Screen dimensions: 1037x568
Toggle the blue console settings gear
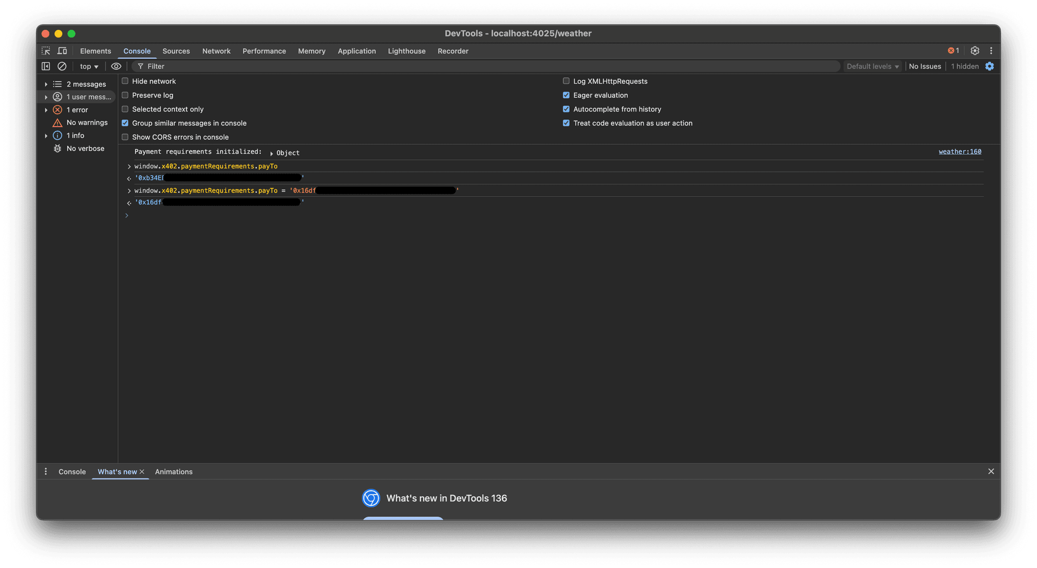pyautogui.click(x=989, y=66)
